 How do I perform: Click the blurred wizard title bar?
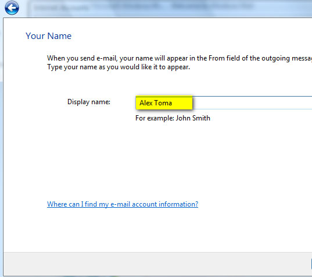tap(169, 8)
